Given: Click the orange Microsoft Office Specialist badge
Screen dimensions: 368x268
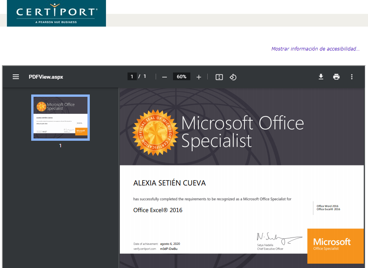Looking at the screenshot, I should click(335, 246).
